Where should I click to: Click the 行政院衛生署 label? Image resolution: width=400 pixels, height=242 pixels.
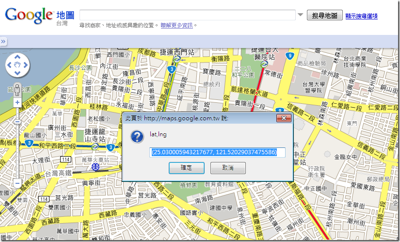point(316,172)
